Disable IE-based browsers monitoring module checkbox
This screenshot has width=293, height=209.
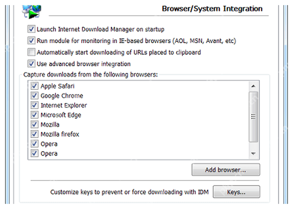tap(31, 40)
